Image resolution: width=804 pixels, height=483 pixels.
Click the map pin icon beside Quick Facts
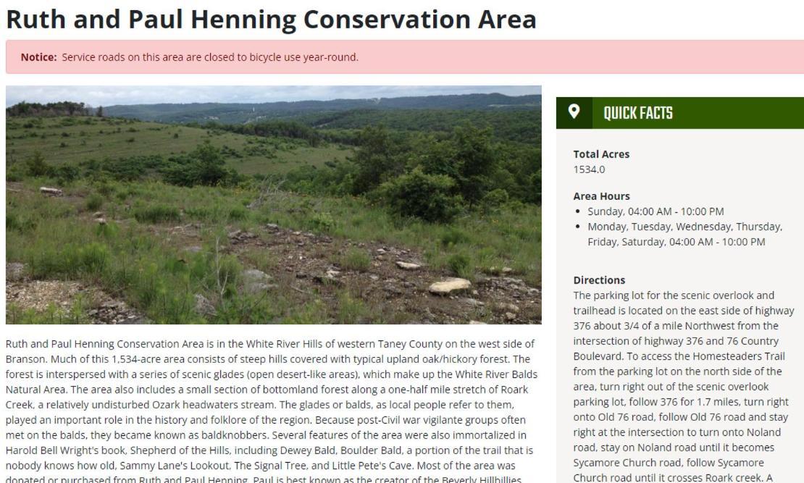pos(574,112)
